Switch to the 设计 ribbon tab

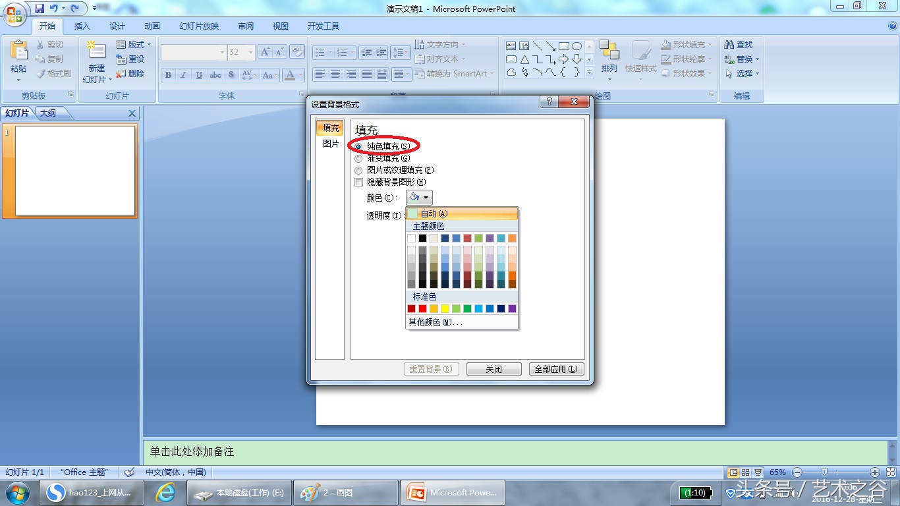[x=117, y=26]
